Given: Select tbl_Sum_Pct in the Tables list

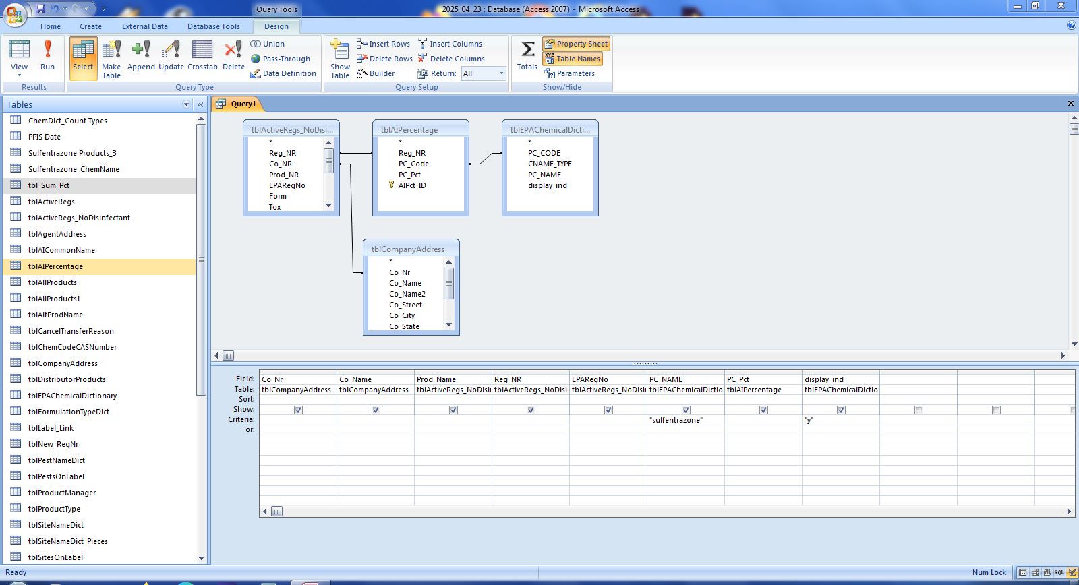Looking at the screenshot, I should pyautogui.click(x=99, y=185).
